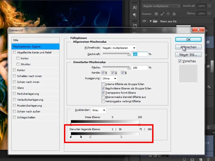This screenshot has height=161, width=215.
Task: Click the lock all padlock icon
Action: [x=174, y=14]
